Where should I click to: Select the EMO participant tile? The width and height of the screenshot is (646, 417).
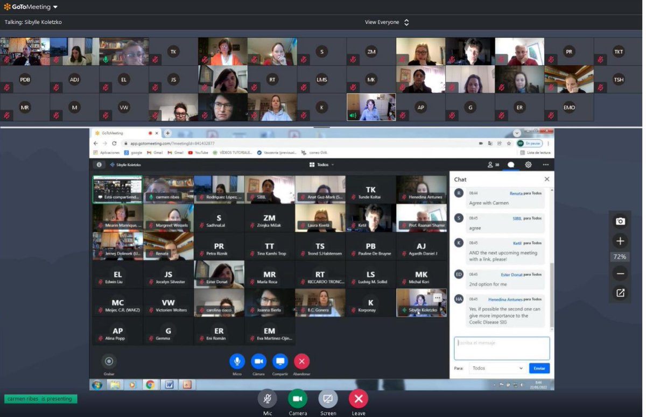pyautogui.click(x=569, y=108)
